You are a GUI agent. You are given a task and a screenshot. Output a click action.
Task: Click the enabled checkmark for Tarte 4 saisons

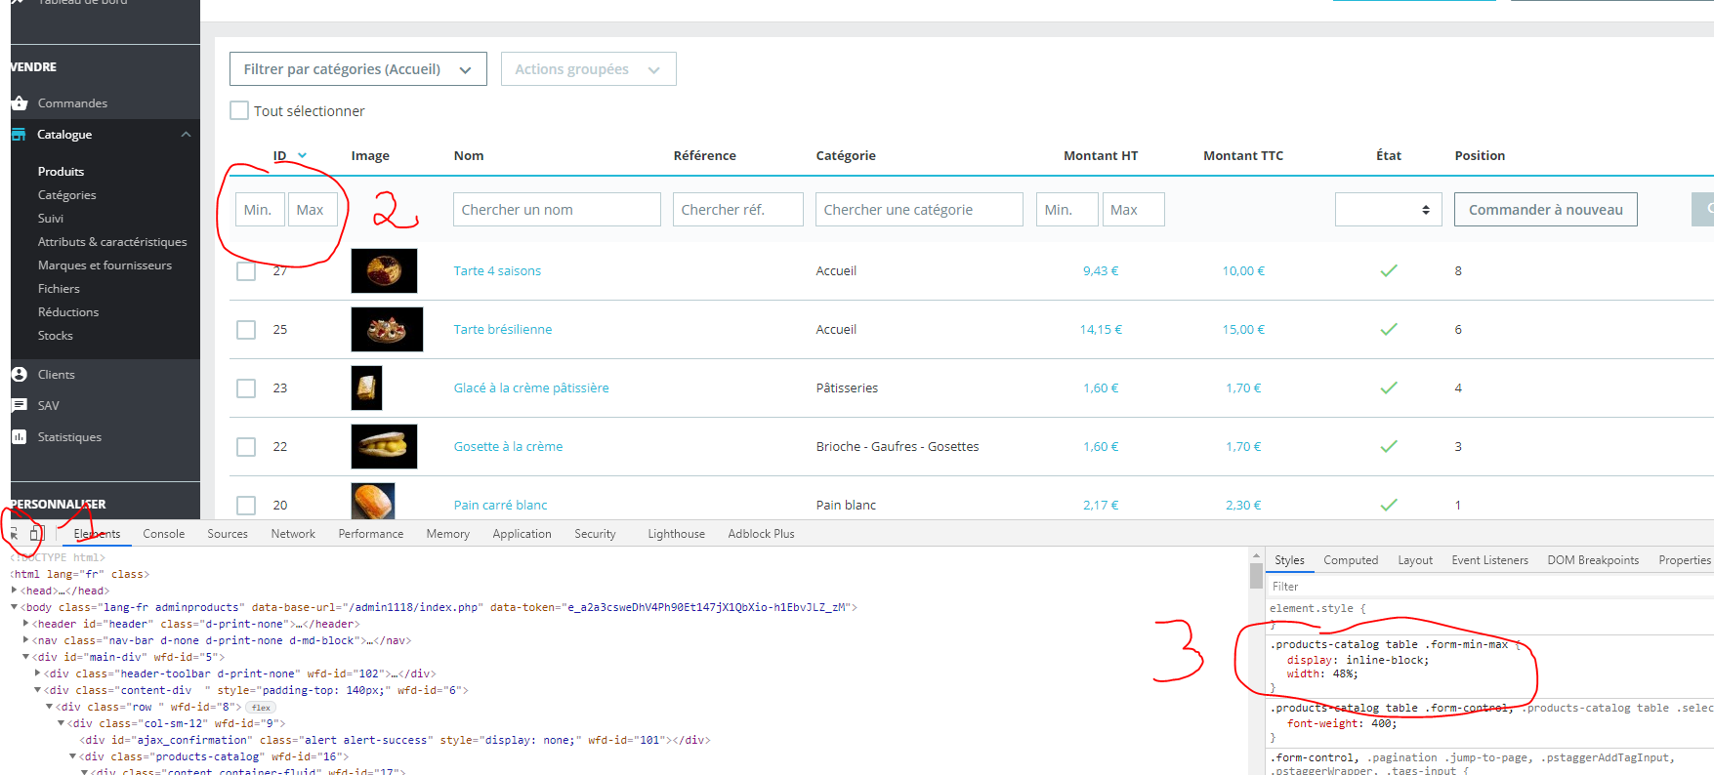(x=1388, y=270)
